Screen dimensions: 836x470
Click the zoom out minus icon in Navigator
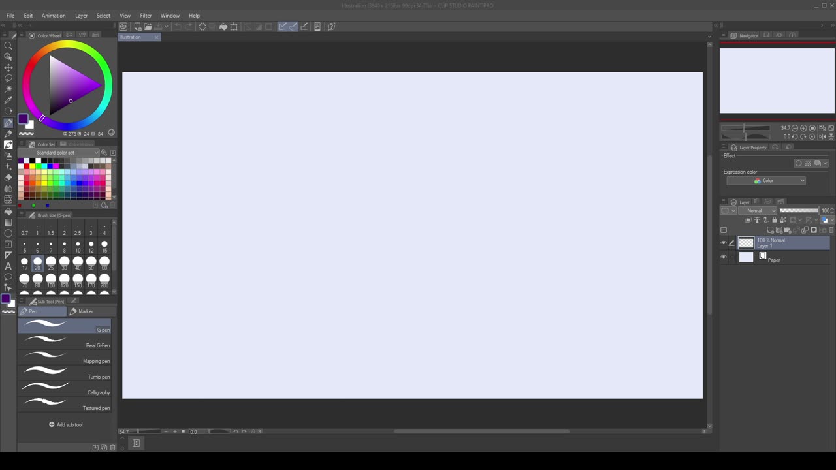point(794,128)
